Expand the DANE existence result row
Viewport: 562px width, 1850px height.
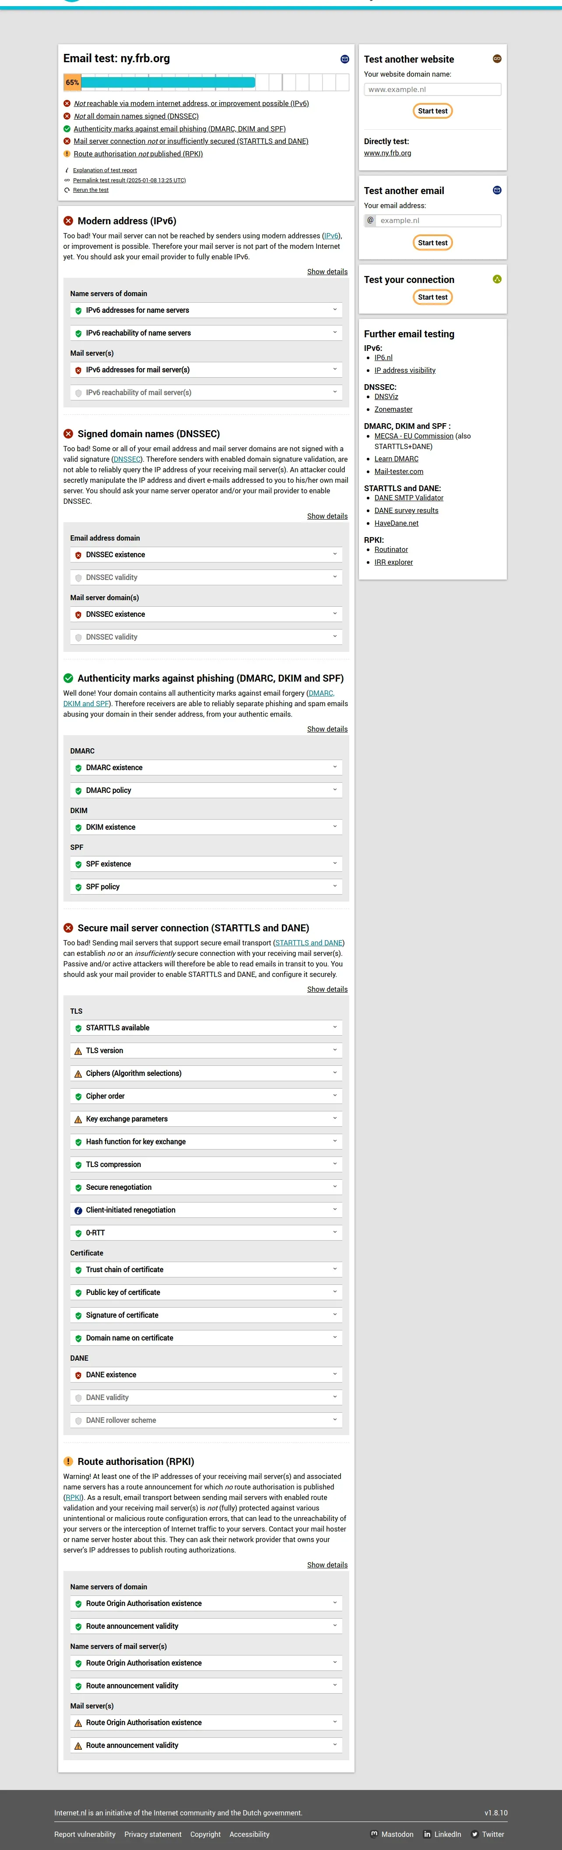(x=206, y=1375)
